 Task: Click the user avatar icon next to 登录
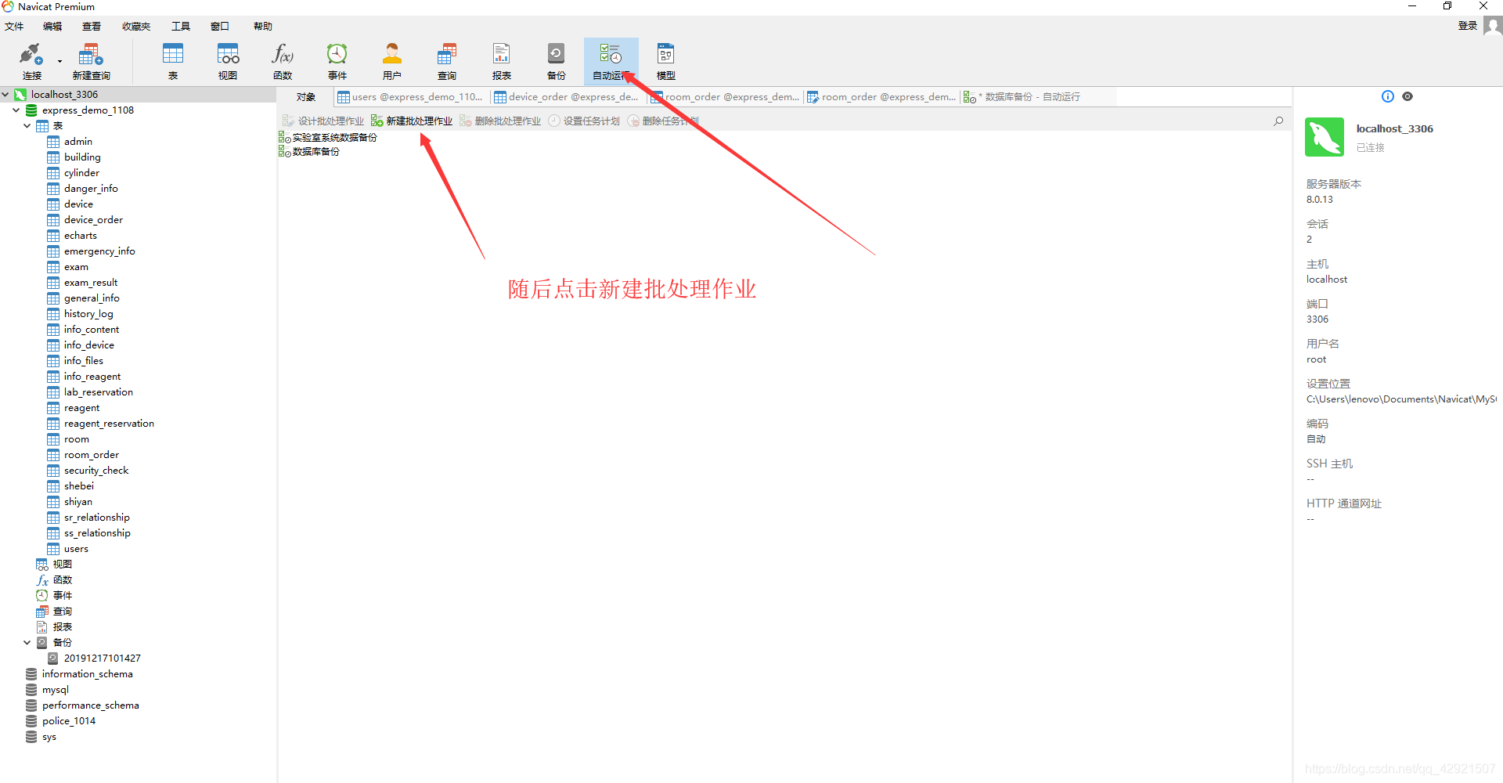[x=1493, y=26]
